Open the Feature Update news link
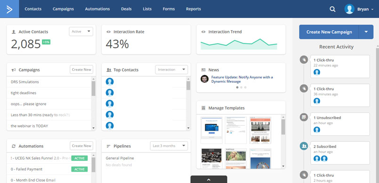379x183 pixels. (242, 80)
